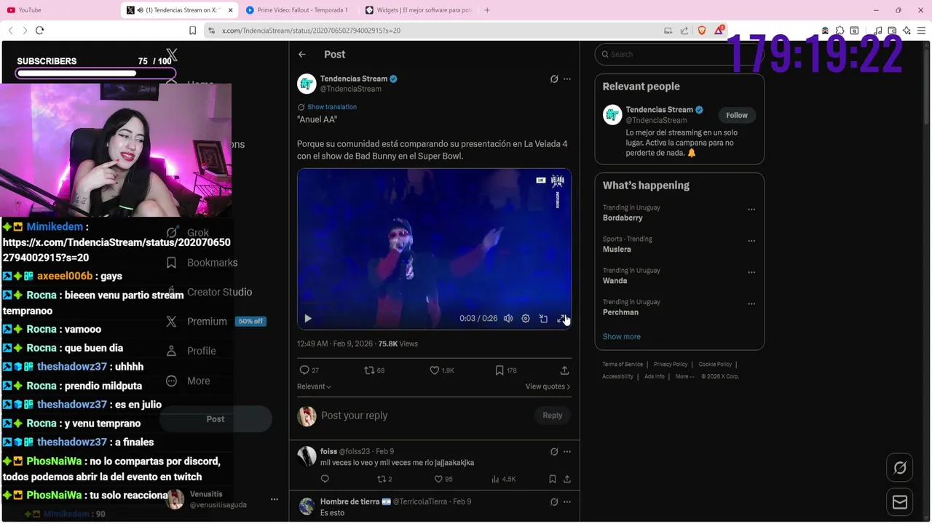Open a new browser tab
The width and height of the screenshot is (932, 524).
pos(487,10)
